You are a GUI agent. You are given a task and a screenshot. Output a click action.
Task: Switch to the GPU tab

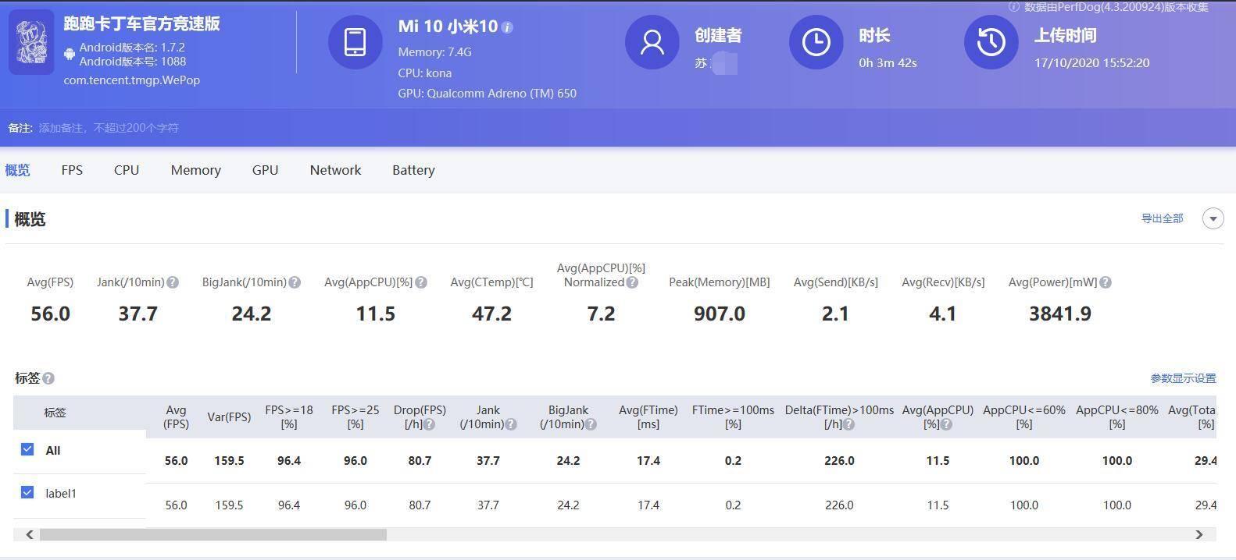click(x=265, y=170)
